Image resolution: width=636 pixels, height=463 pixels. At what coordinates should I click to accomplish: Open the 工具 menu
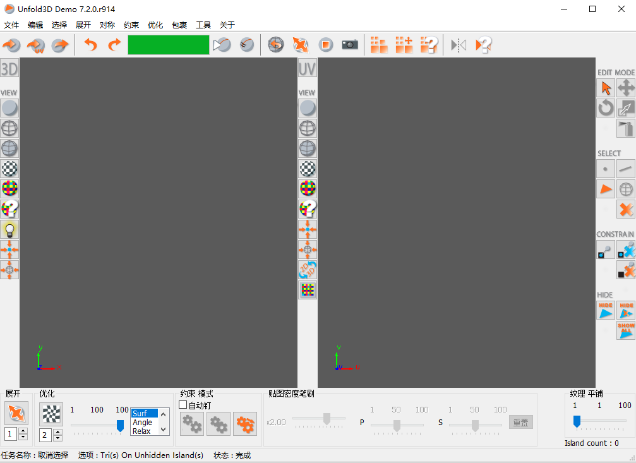click(x=203, y=25)
